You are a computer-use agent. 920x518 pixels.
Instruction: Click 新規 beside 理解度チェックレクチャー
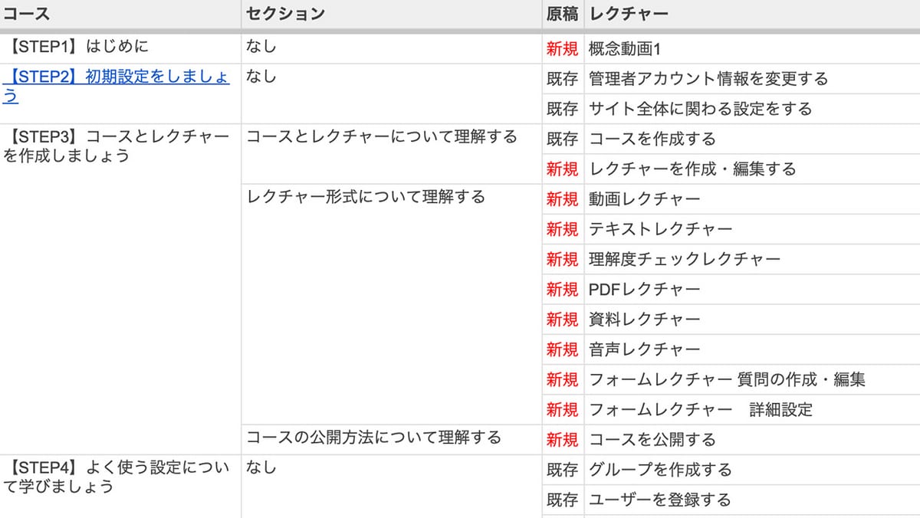562,259
